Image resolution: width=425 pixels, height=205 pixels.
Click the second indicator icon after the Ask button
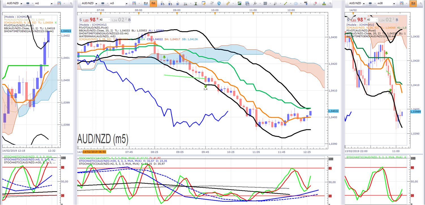pyautogui.click(x=170, y=3)
